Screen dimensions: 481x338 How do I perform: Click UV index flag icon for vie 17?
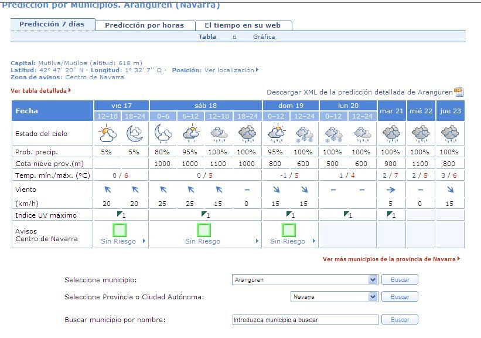(x=120, y=214)
